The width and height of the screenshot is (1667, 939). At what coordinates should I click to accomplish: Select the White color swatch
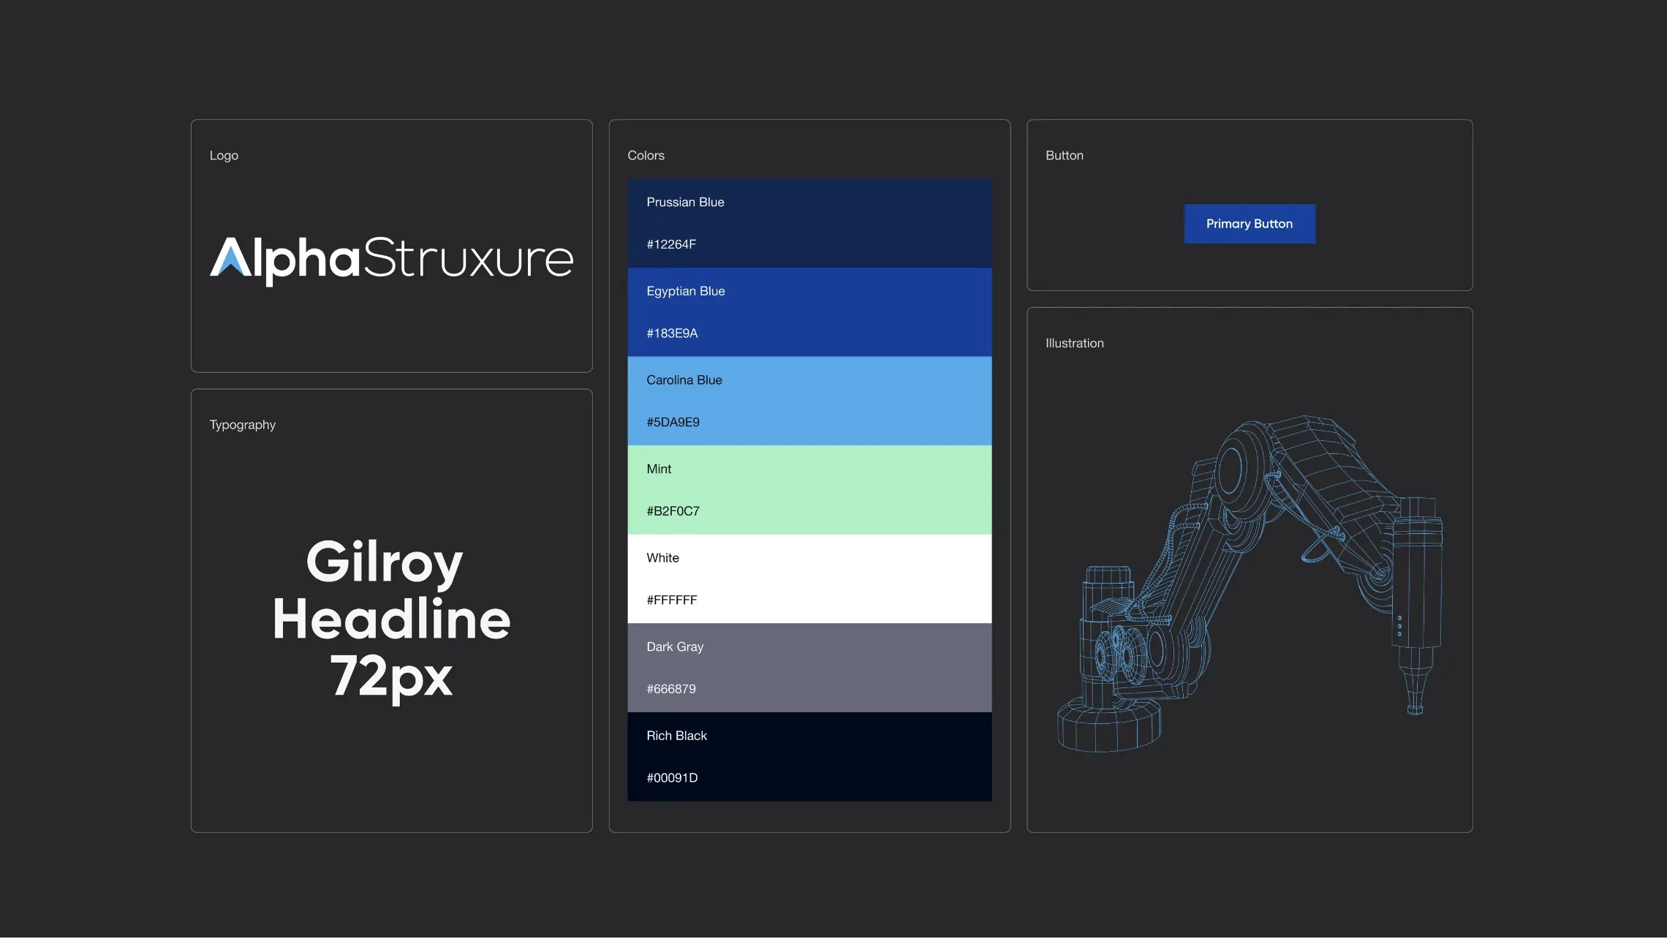tap(809, 579)
